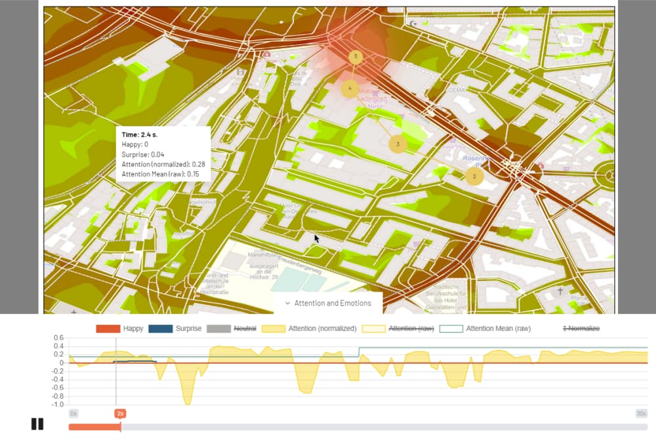Pause the playback
Image resolution: width=656 pixels, height=442 pixels.
click(37, 424)
